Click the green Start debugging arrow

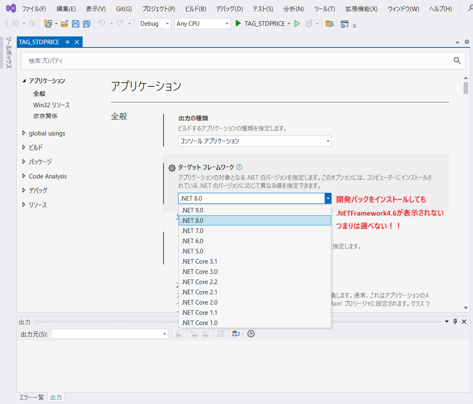click(x=238, y=24)
